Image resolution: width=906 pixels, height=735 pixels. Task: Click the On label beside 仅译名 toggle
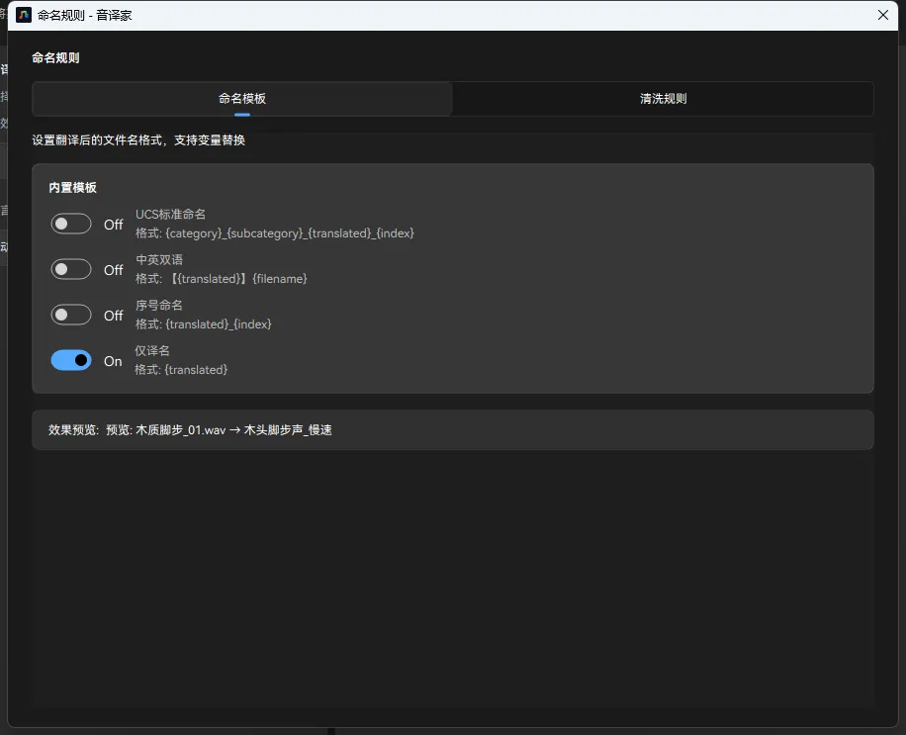[x=113, y=362]
